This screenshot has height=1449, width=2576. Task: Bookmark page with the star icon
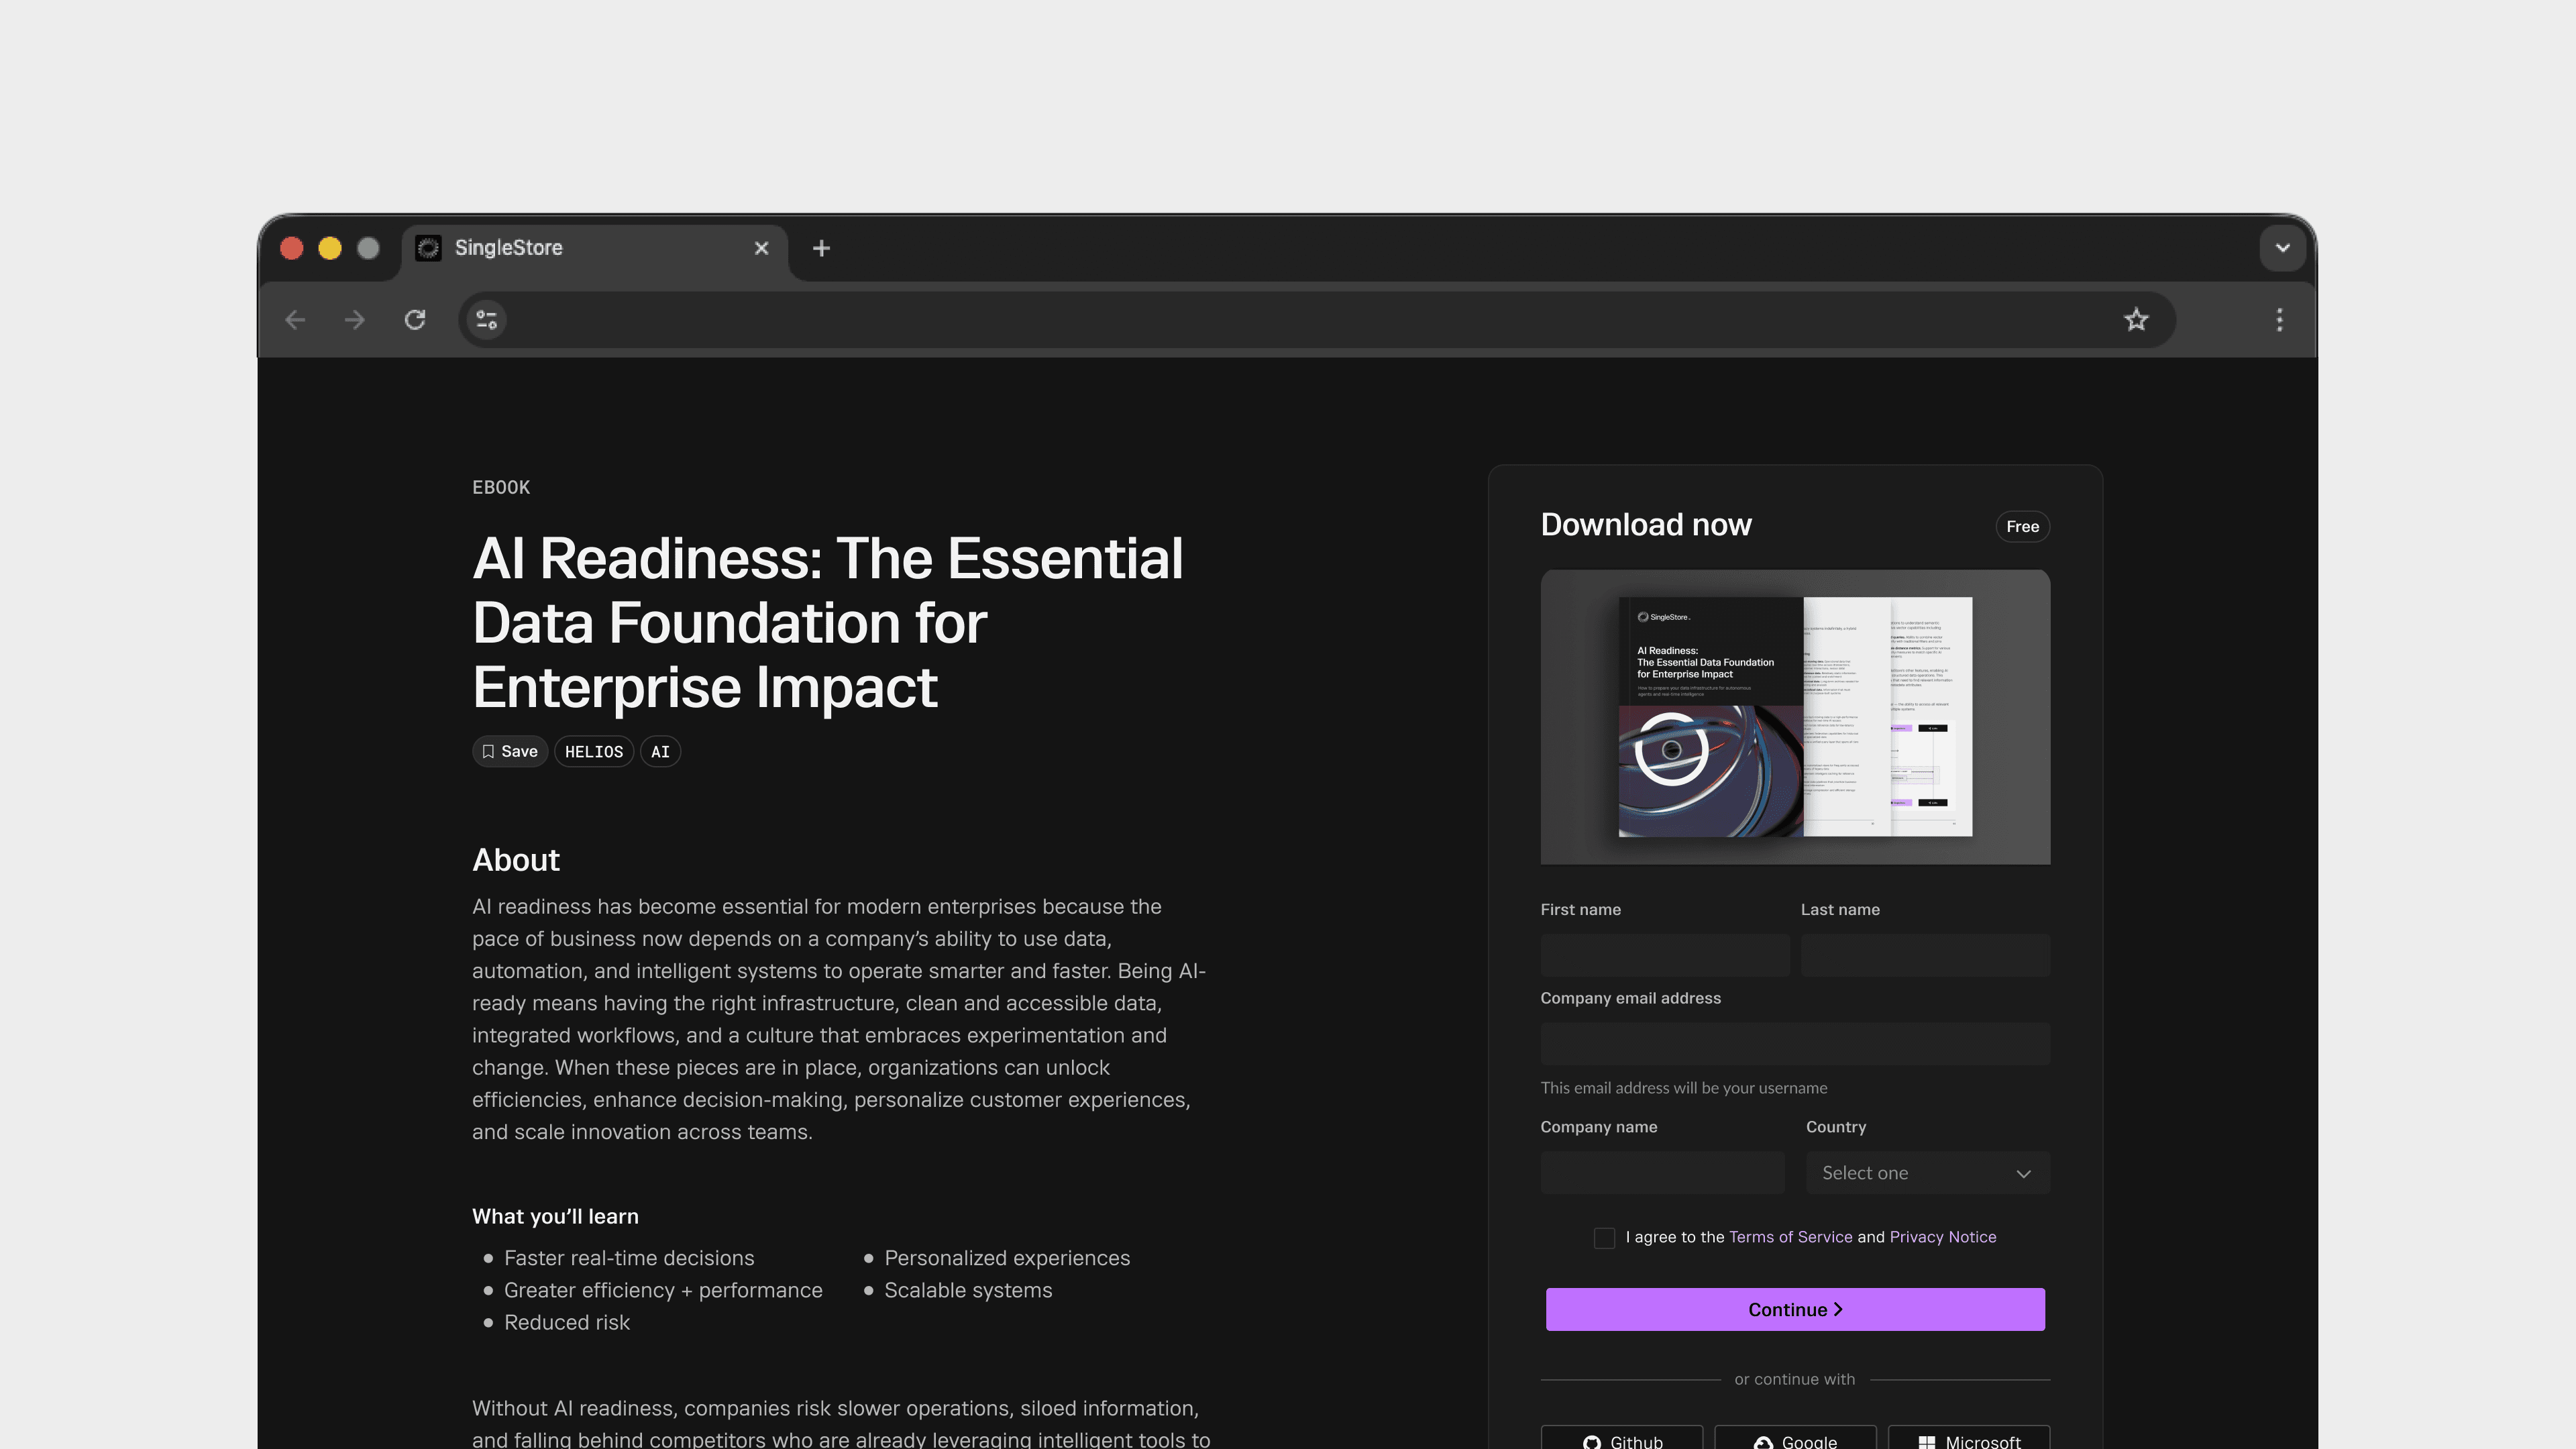[2136, 320]
